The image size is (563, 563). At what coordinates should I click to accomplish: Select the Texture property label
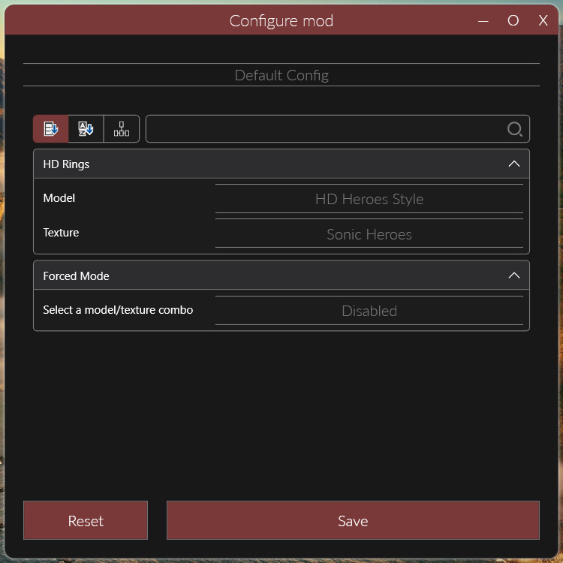point(61,233)
